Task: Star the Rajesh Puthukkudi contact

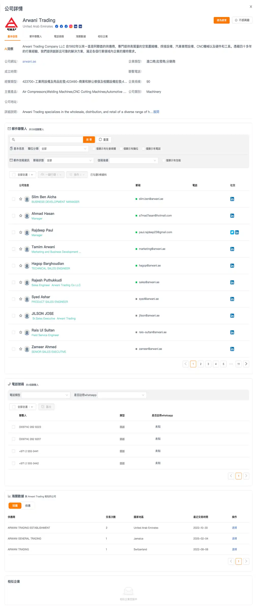Action: tap(21, 282)
